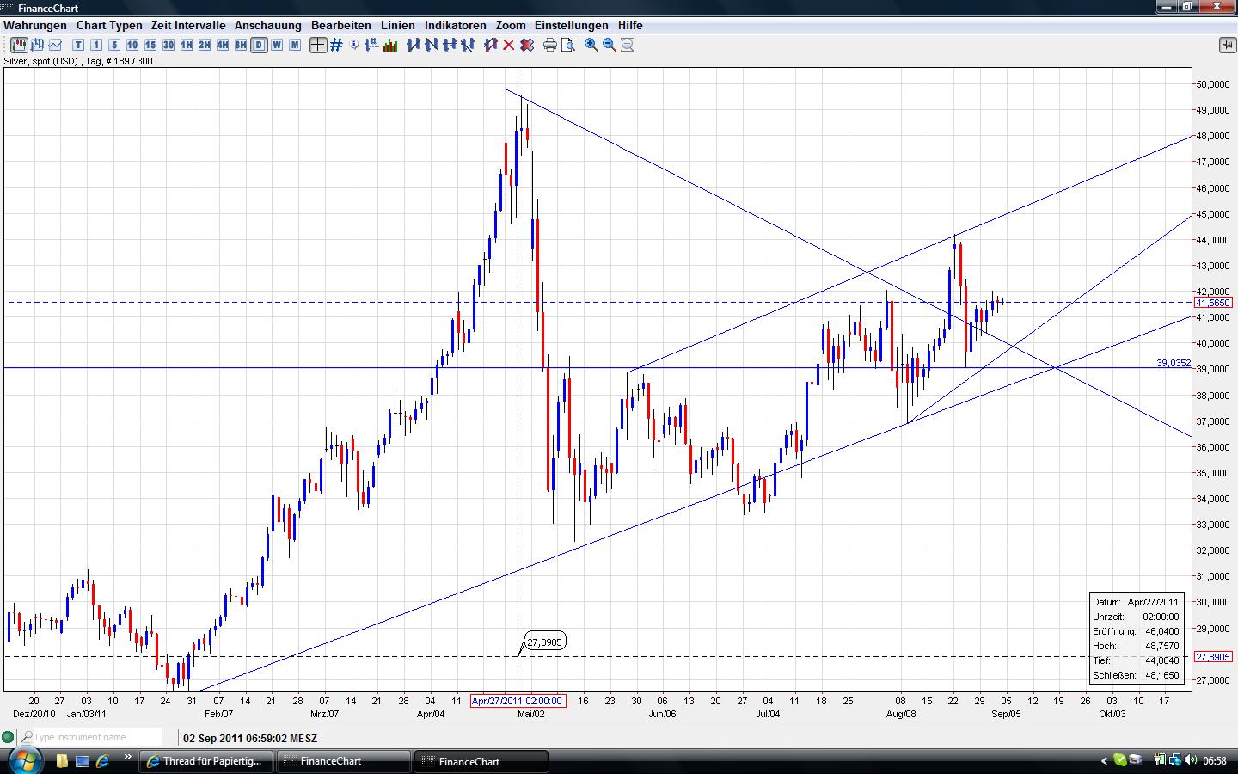
Task: Switch to 1-minute interval
Action: pyautogui.click(x=96, y=45)
